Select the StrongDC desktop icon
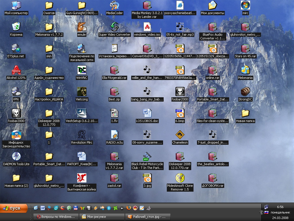This screenshot has width=294, height=221. coord(245,92)
